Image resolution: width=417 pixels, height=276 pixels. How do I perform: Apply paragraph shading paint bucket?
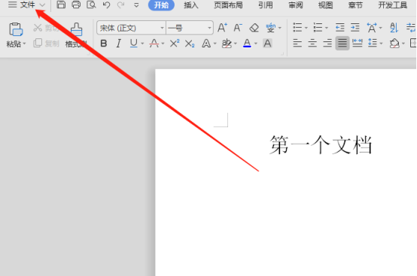pos(394,44)
